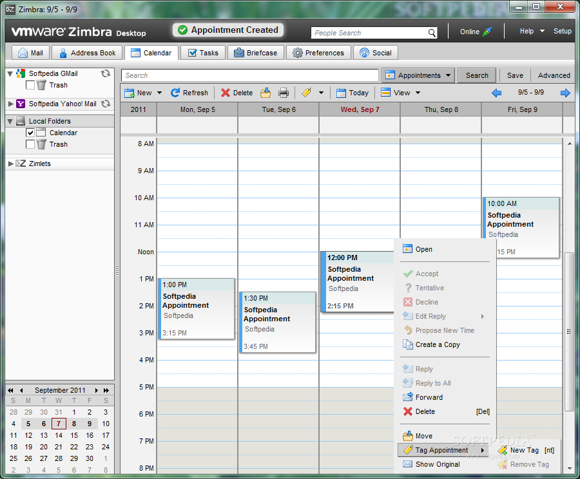Click the Refresh toolbar button
580x479 pixels.
click(189, 93)
